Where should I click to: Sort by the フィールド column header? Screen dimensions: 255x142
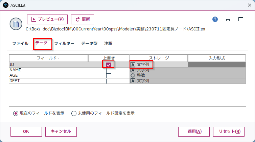(49, 58)
